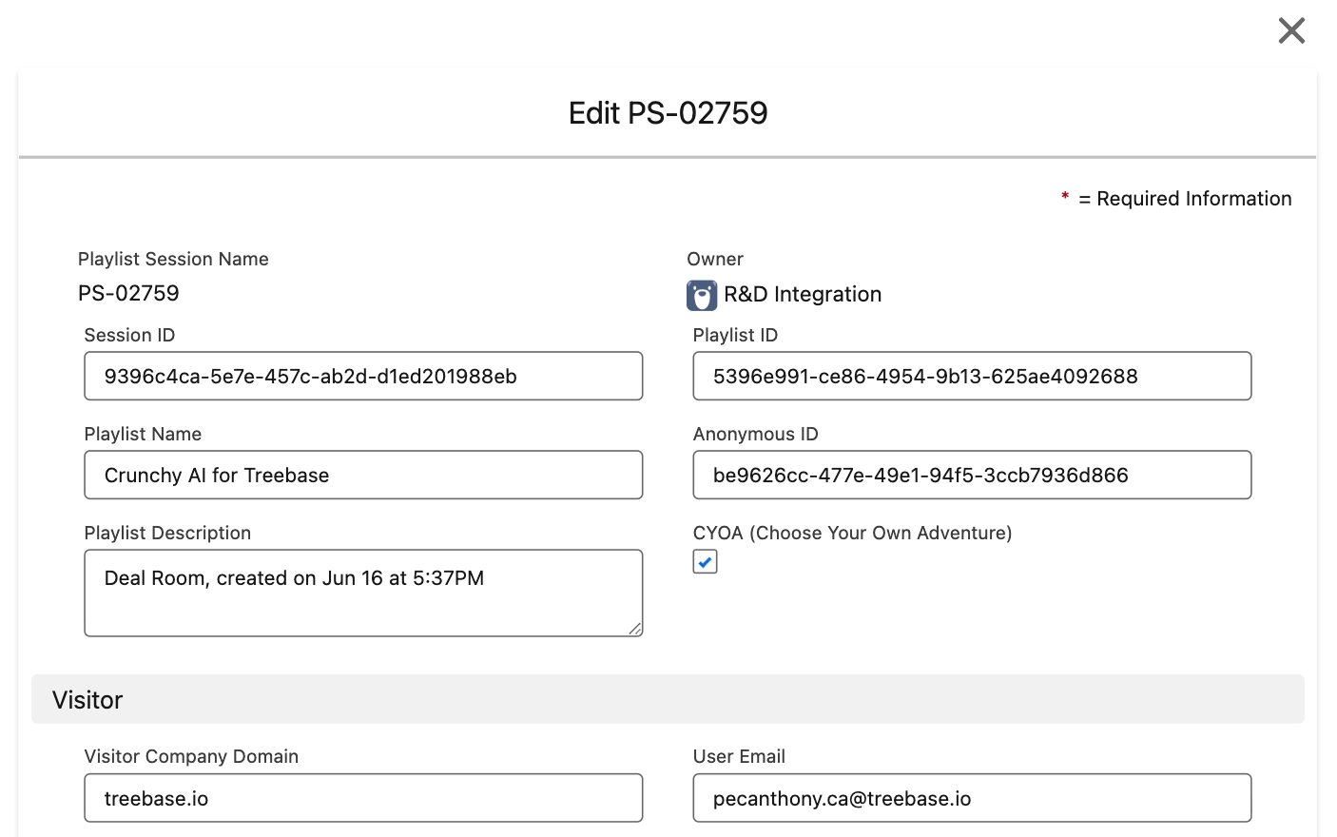The image size is (1337, 837).
Task: Select the Playlist ID text box
Action: (x=972, y=376)
